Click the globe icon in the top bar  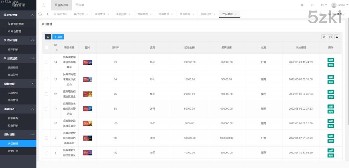(x=302, y=5)
